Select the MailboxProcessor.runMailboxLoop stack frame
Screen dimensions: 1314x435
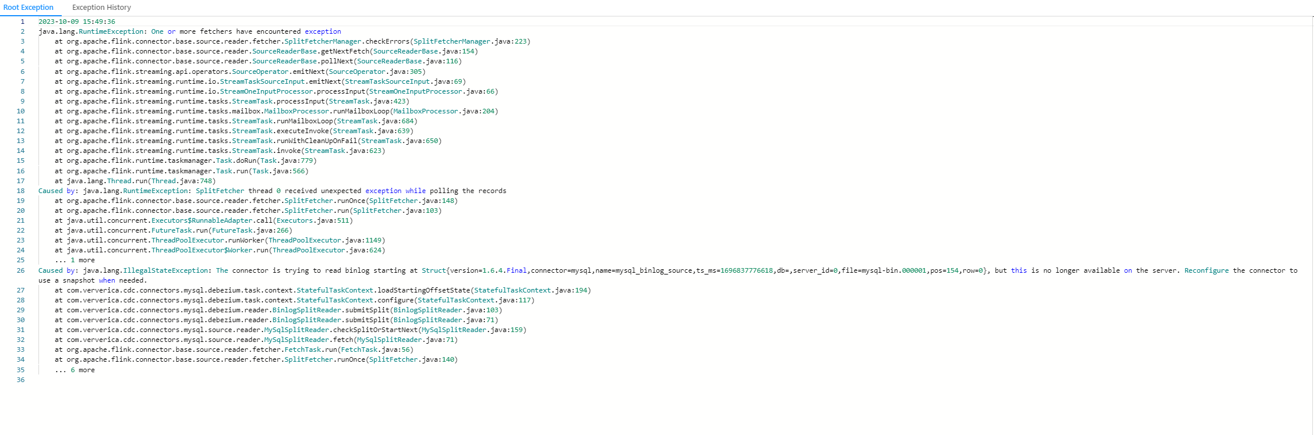[x=277, y=111]
